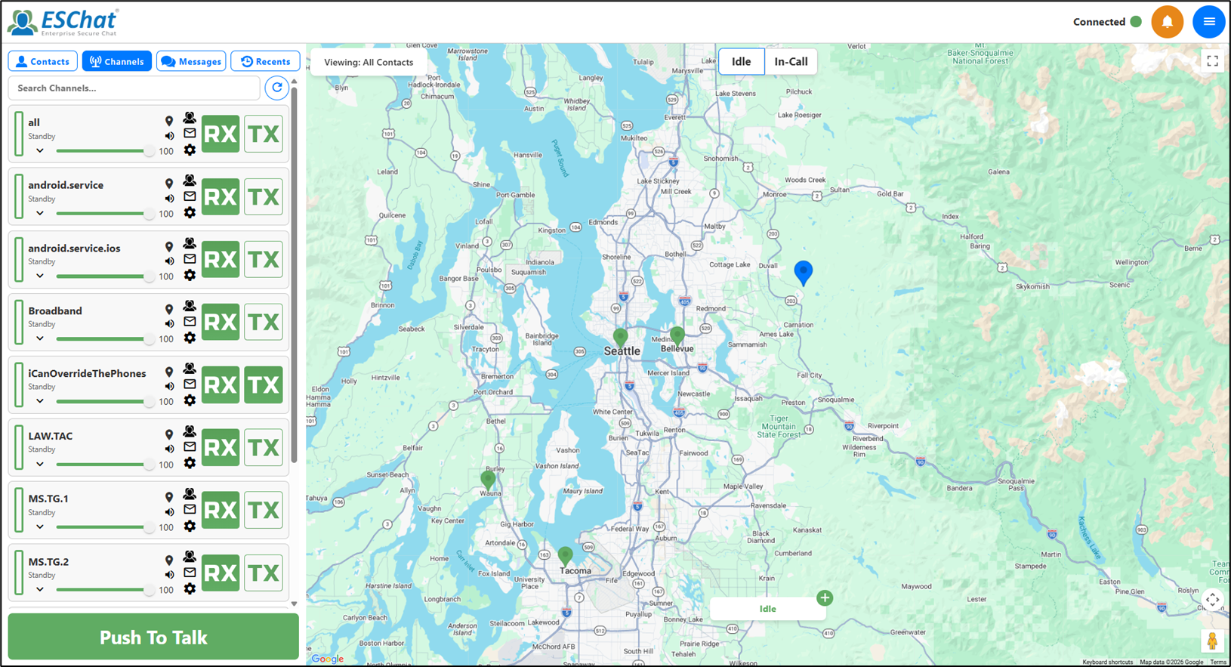
Task: Expand the LAW.TAC channel chevron
Action: (40, 464)
